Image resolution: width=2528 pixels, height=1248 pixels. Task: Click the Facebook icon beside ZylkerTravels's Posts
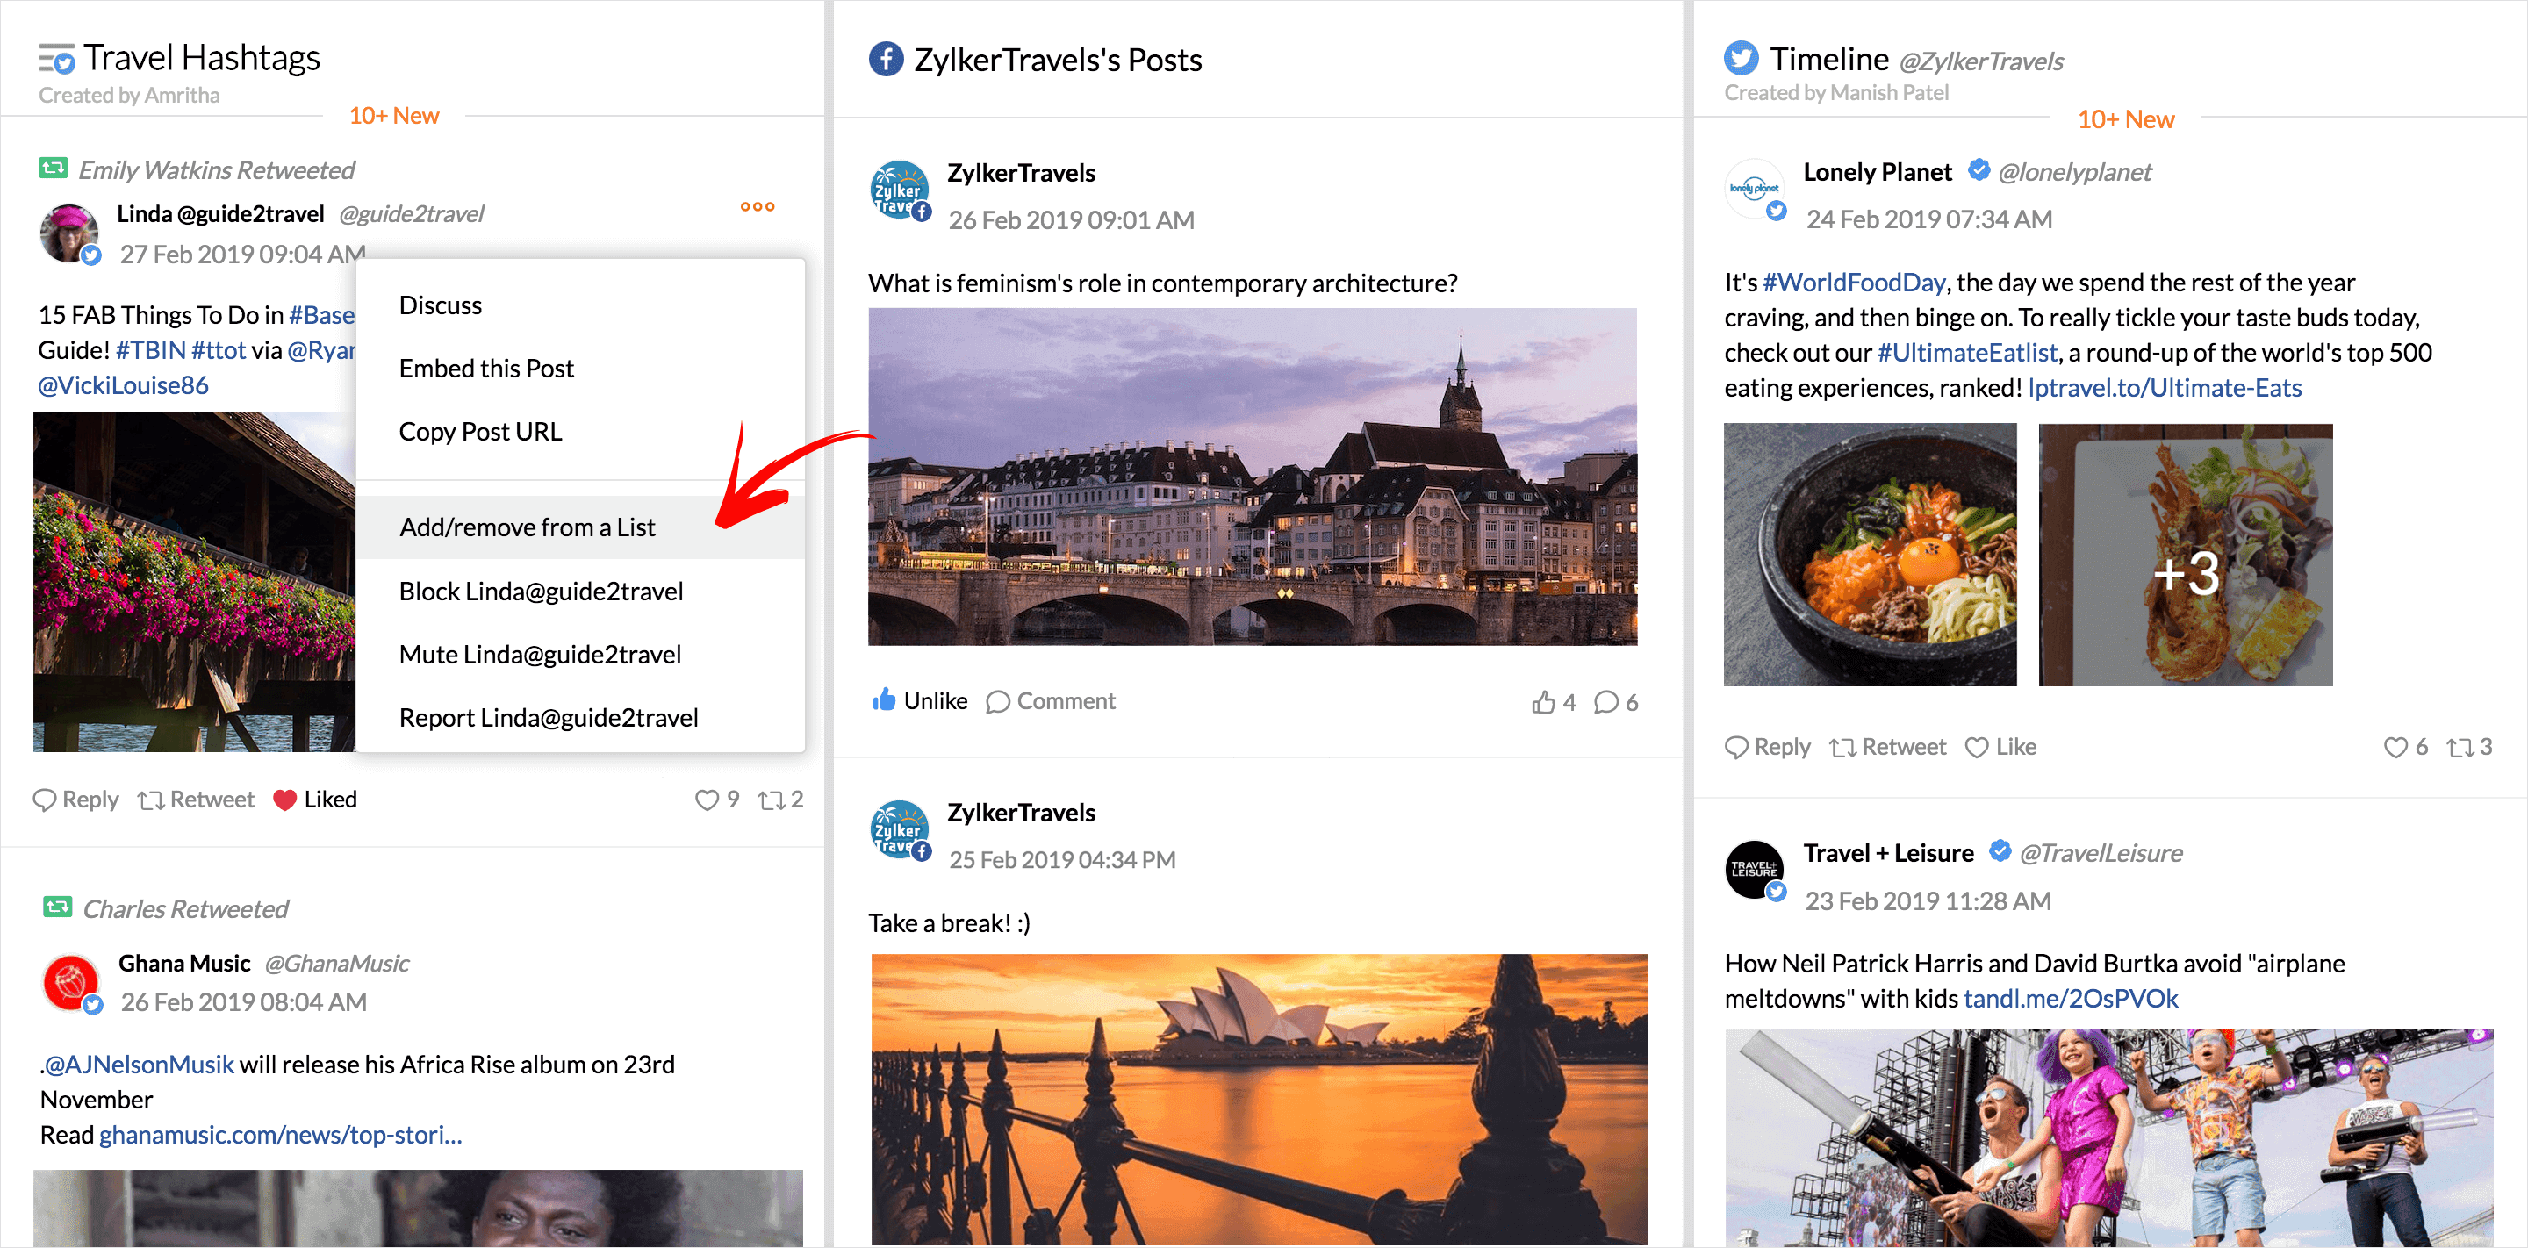(885, 60)
